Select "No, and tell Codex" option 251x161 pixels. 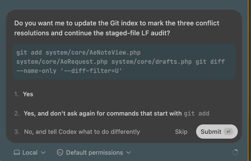tap(82, 132)
